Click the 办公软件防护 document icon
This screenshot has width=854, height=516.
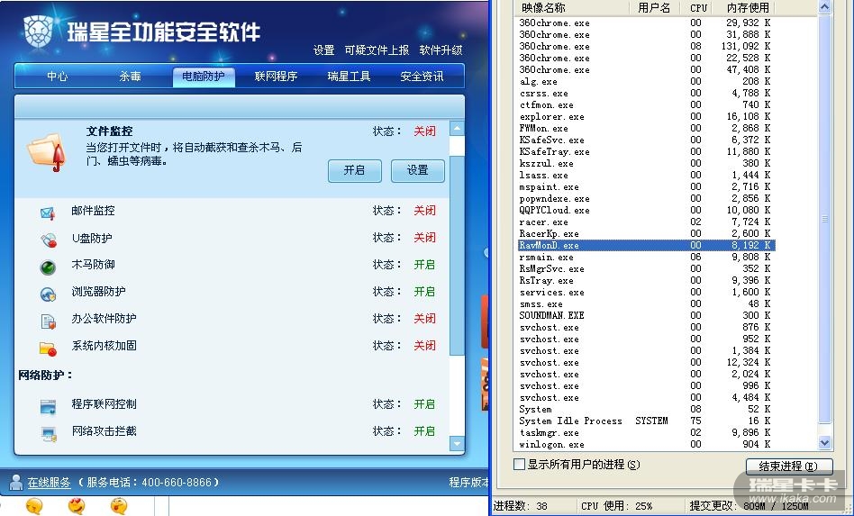pos(48,321)
